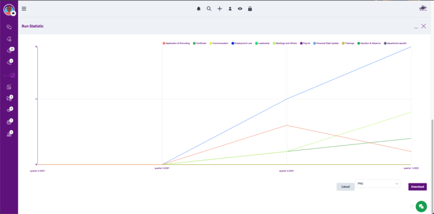Open sidebar tag icon with badge 35
Image resolution: width=434 pixels, height=214 pixels.
(x=10, y=51)
